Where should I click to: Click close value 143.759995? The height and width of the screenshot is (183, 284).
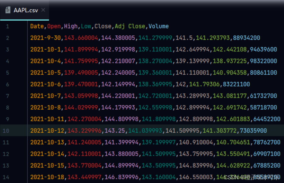tap(196, 154)
